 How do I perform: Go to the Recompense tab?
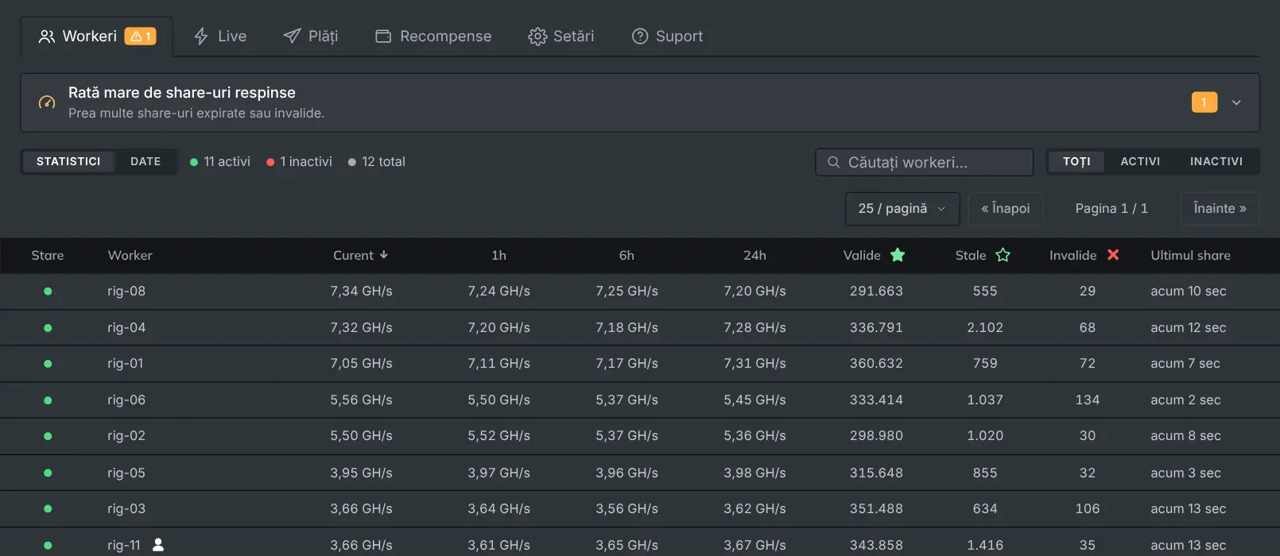(433, 37)
